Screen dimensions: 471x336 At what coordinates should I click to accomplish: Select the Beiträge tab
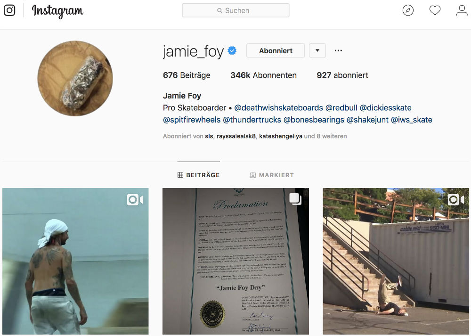coord(199,175)
